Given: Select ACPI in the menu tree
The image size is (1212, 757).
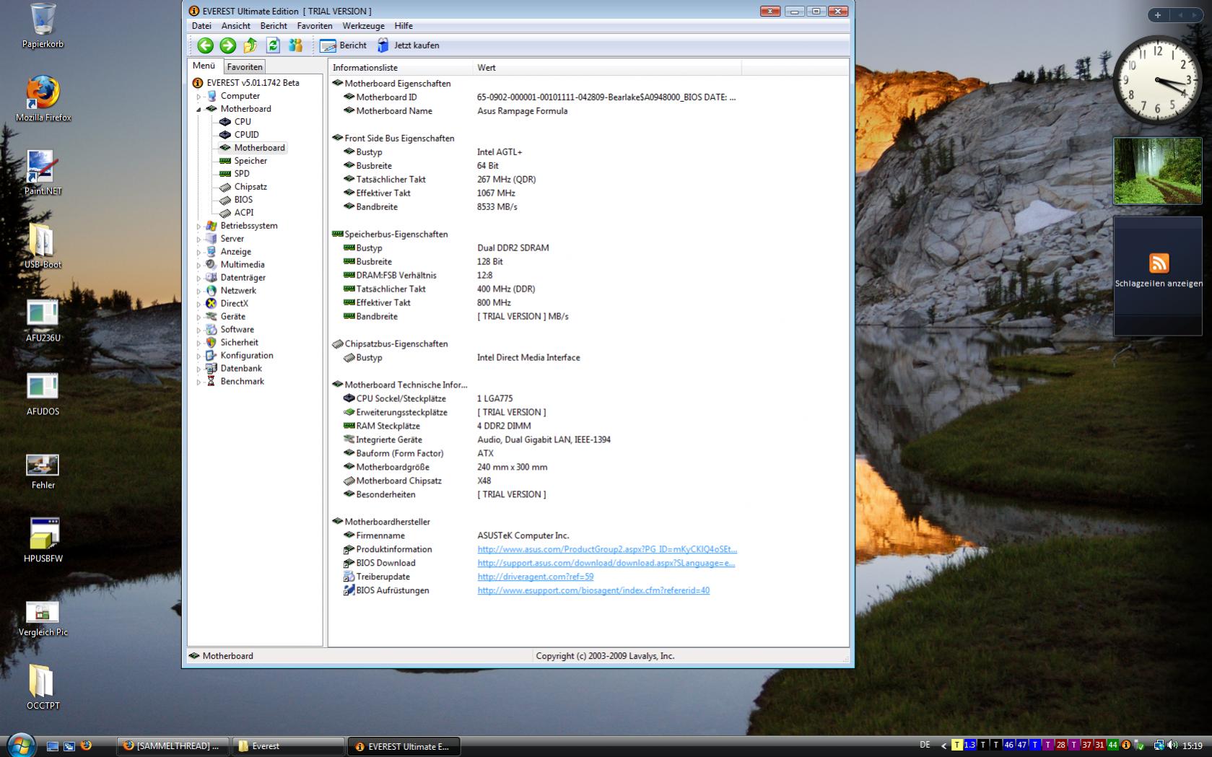Looking at the screenshot, I should pyautogui.click(x=244, y=213).
